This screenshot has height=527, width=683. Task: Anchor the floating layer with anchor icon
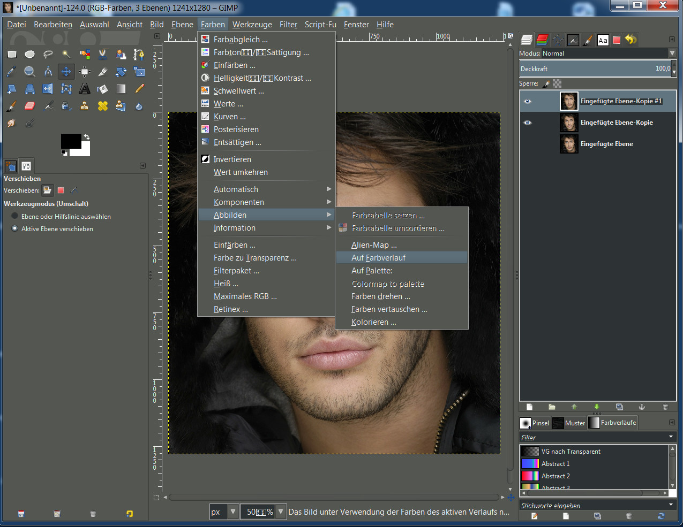pos(642,407)
